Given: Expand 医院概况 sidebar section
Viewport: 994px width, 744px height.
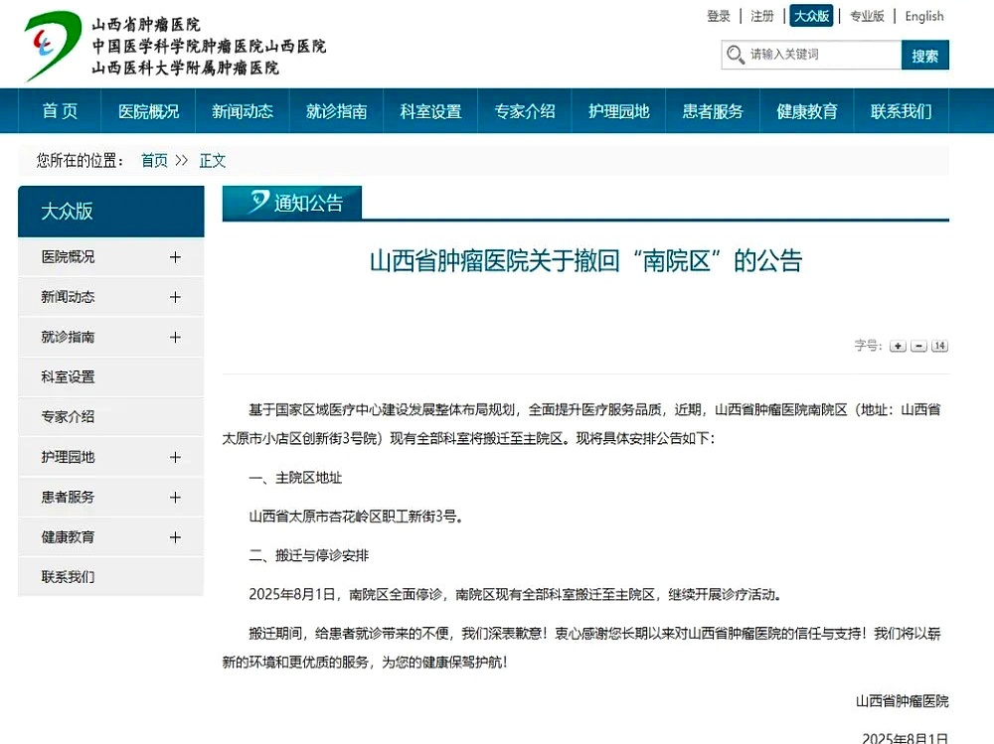Looking at the screenshot, I should (175, 256).
